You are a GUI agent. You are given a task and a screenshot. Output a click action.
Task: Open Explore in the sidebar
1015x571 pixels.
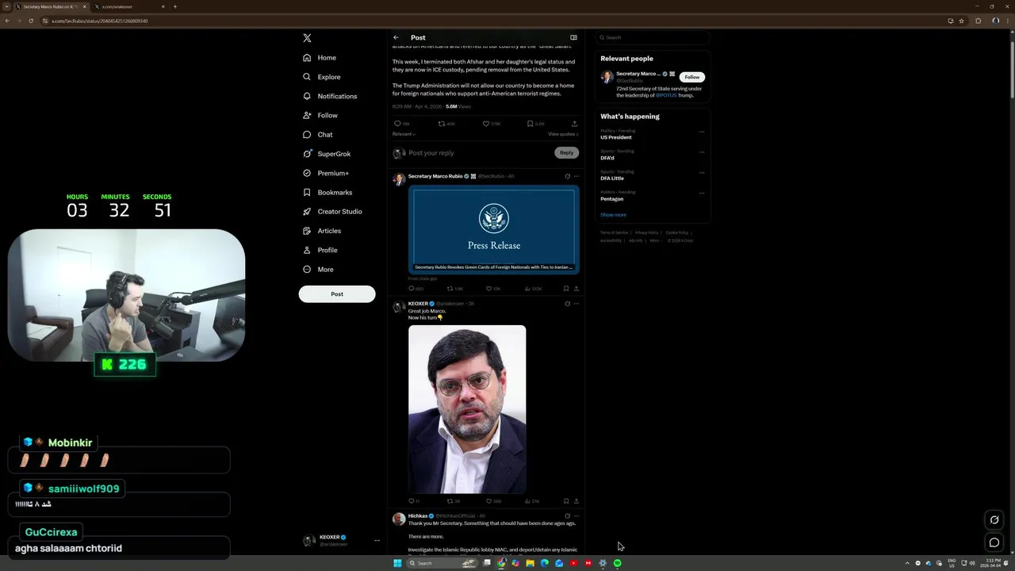click(321, 77)
